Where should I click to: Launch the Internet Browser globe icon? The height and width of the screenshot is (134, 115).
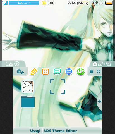tap(69, 71)
